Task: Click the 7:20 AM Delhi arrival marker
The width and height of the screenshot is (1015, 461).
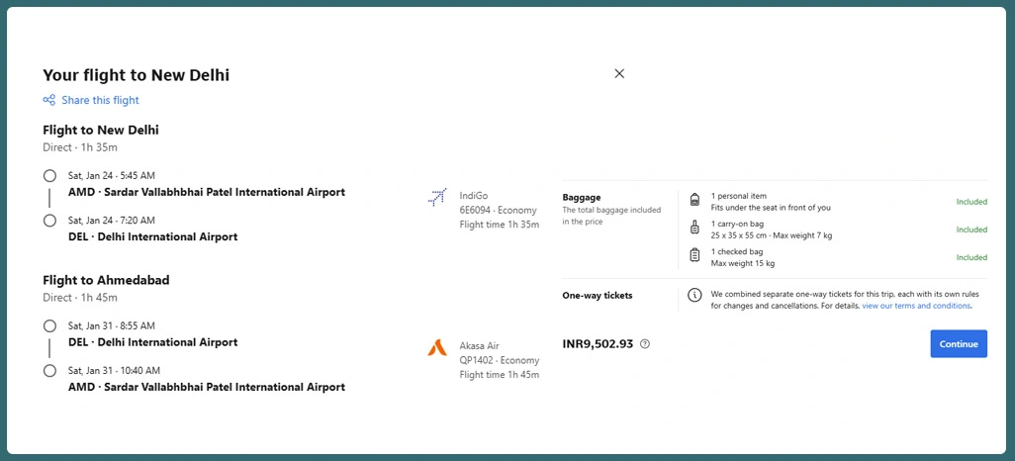Action: click(49, 221)
